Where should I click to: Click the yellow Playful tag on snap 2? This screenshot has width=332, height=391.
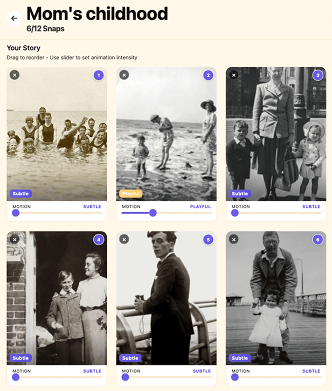pyautogui.click(x=131, y=193)
